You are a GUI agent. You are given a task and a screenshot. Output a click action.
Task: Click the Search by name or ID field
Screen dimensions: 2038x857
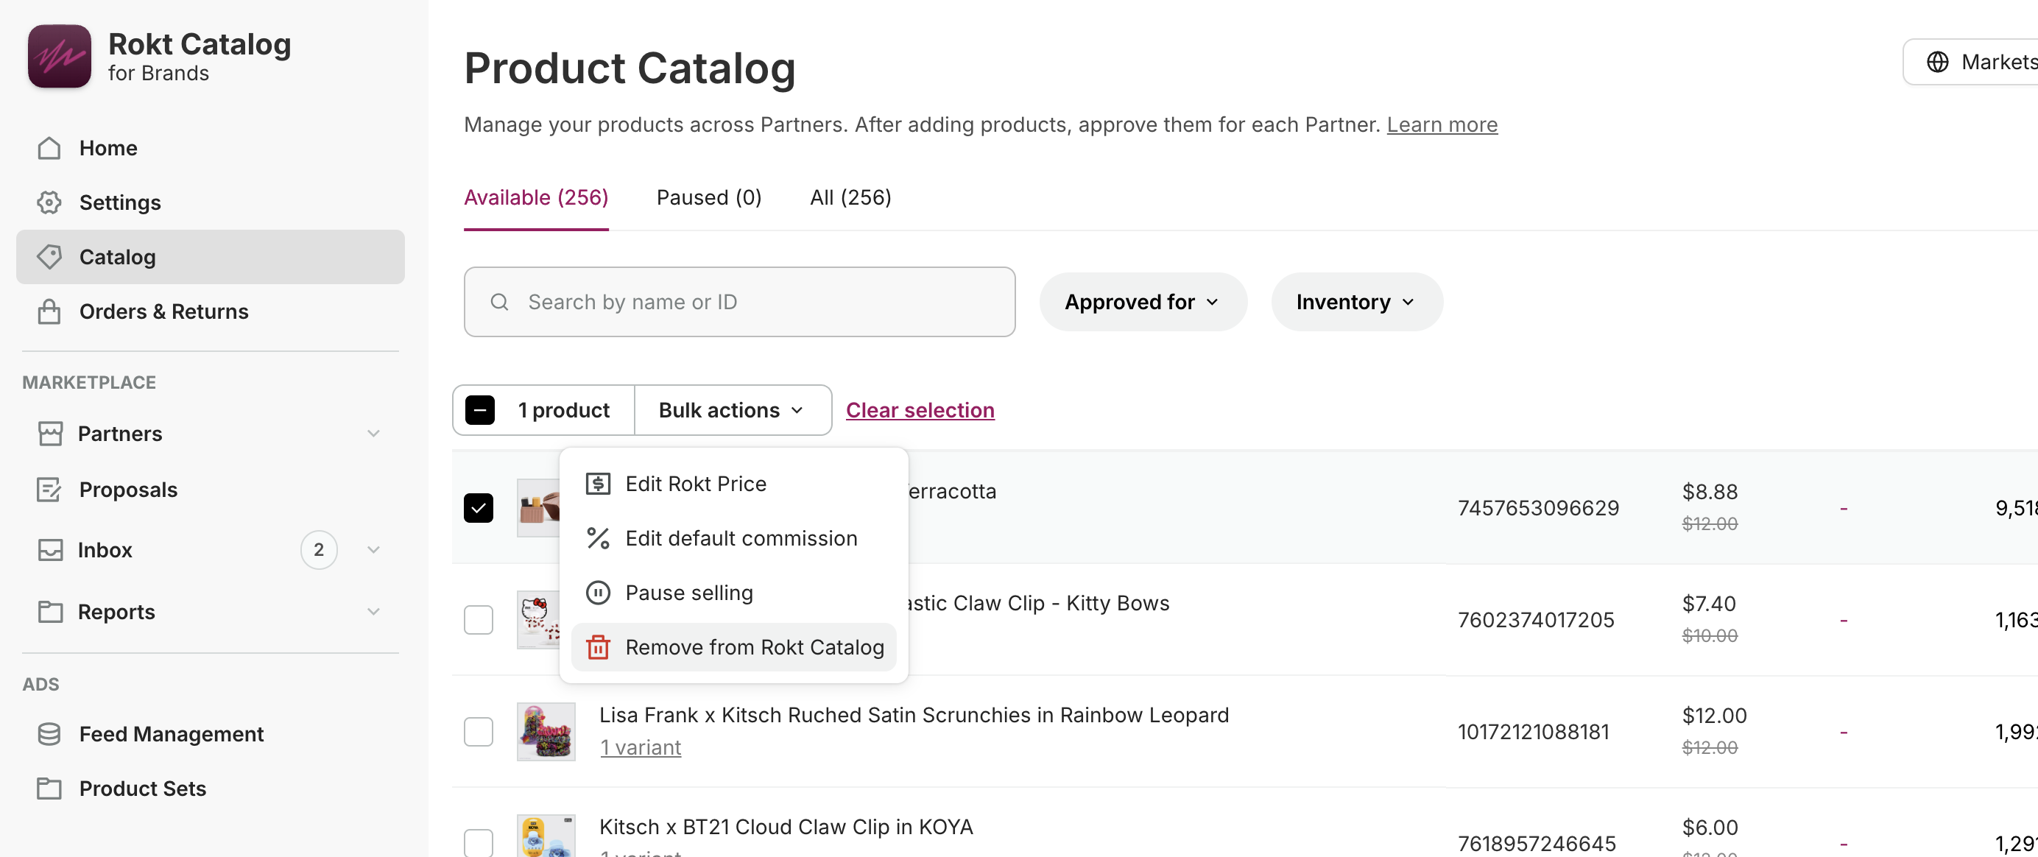739,303
